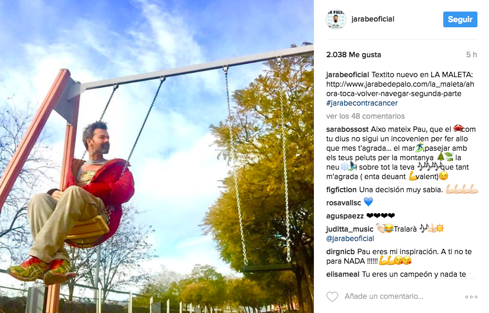The width and height of the screenshot is (489, 313).
Task: Open the three-dot more options menu
Action: click(x=471, y=297)
